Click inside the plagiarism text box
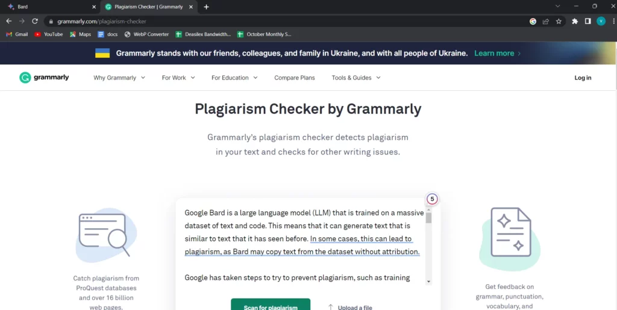 (304, 245)
